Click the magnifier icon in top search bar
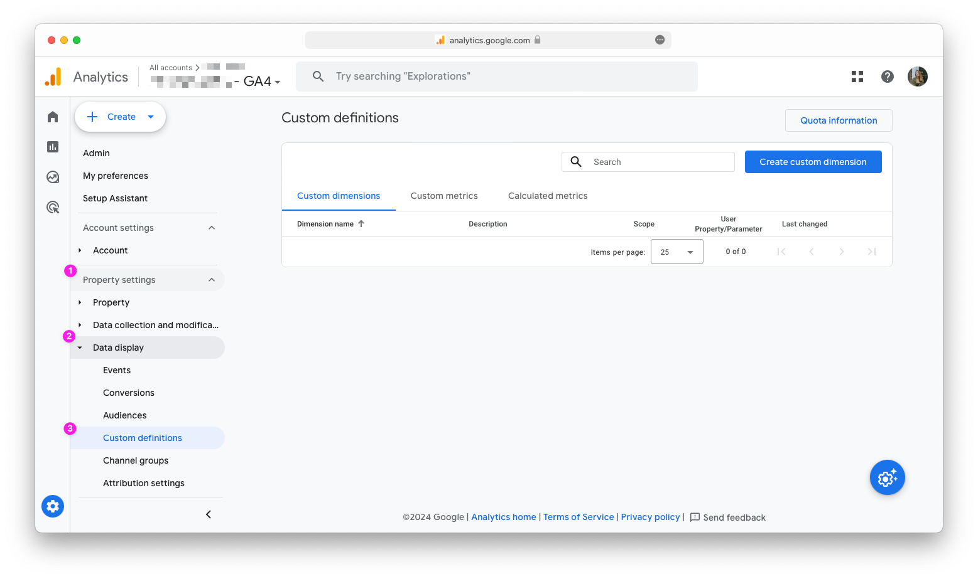The height and width of the screenshot is (579, 978). 318,76
